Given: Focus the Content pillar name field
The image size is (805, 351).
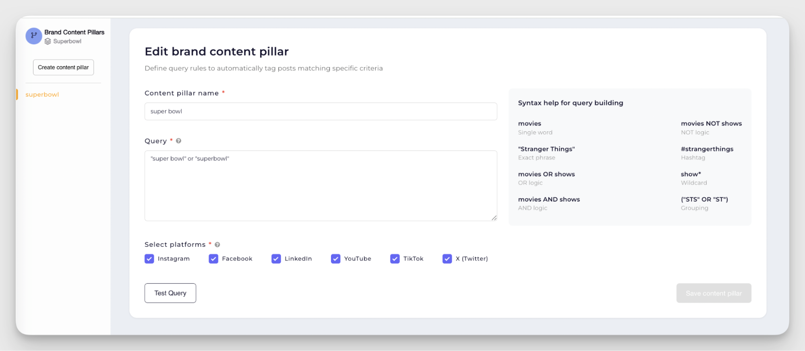Looking at the screenshot, I should coord(321,111).
